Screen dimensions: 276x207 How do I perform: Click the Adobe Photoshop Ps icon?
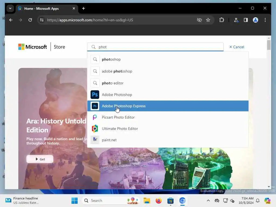(95, 95)
